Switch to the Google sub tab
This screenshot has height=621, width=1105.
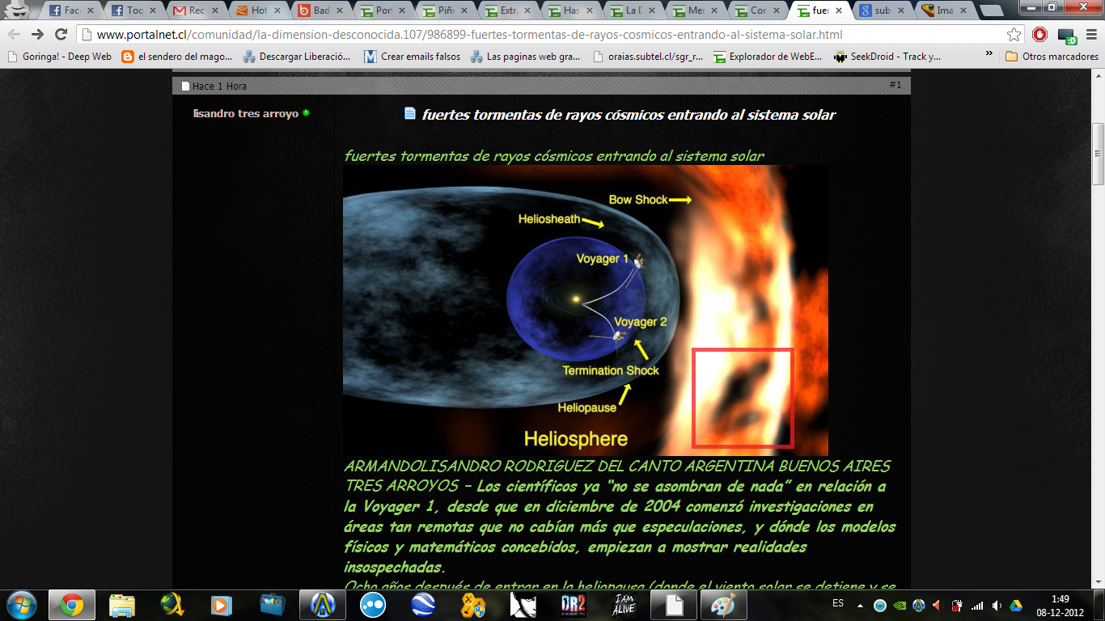(x=882, y=11)
